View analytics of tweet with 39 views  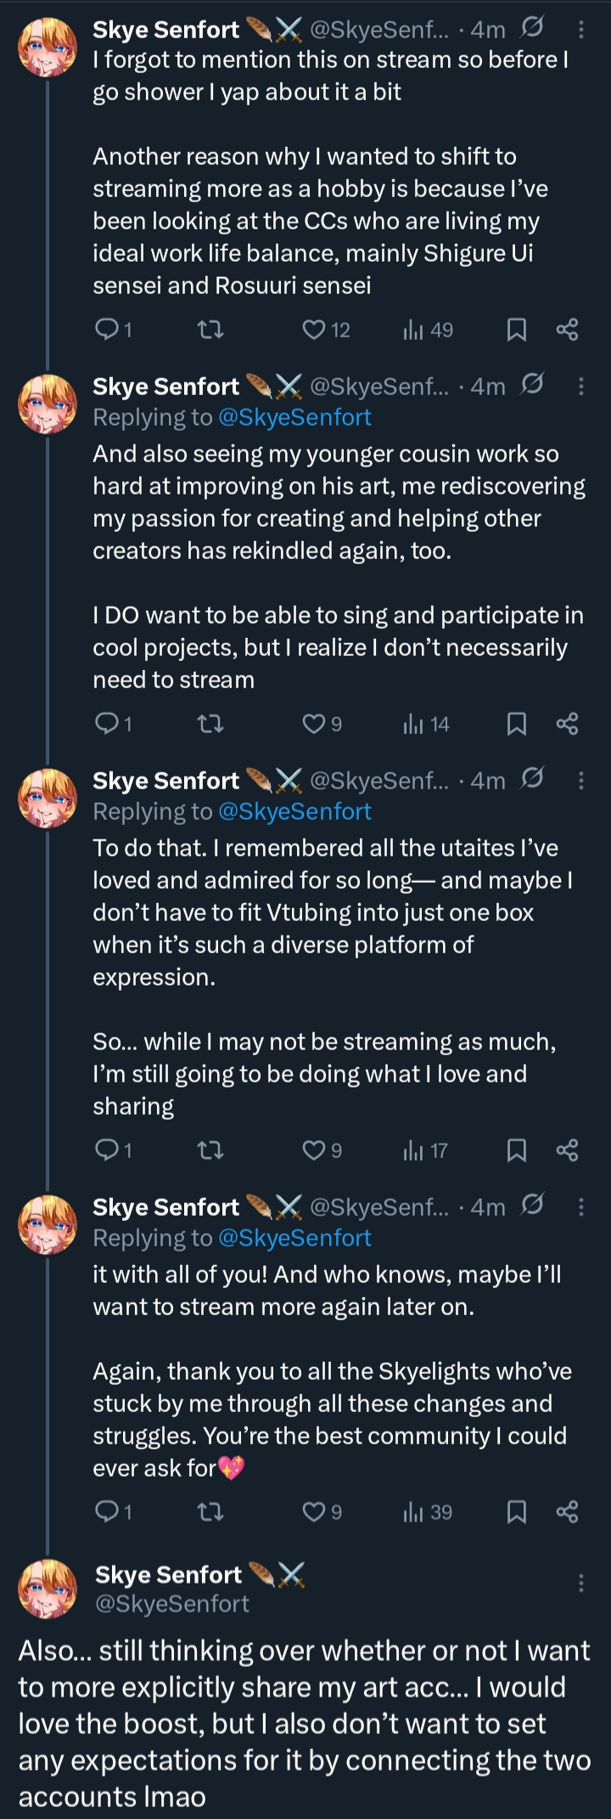click(x=427, y=1512)
